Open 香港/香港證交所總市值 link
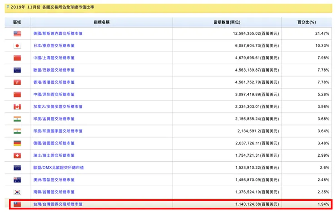The width and height of the screenshot is (336, 212). pos(54,82)
